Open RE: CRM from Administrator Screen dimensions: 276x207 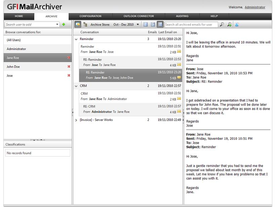click(x=131, y=109)
